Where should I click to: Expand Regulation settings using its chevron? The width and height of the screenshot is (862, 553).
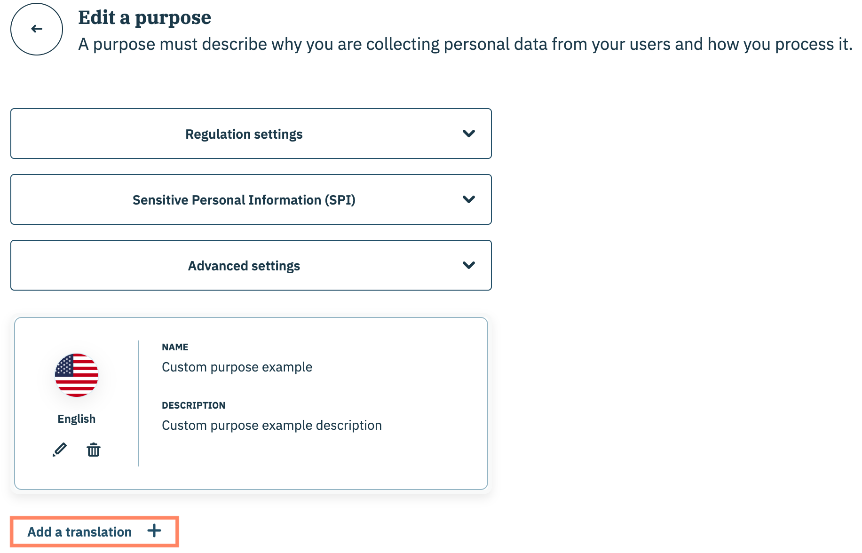(468, 134)
